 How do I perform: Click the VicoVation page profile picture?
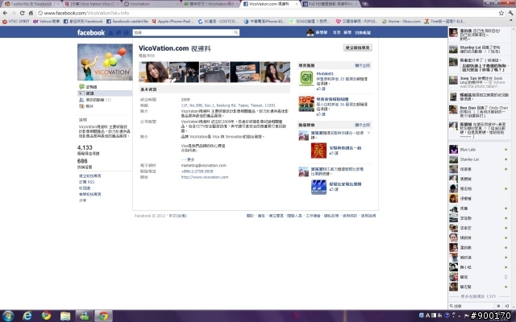click(x=105, y=62)
